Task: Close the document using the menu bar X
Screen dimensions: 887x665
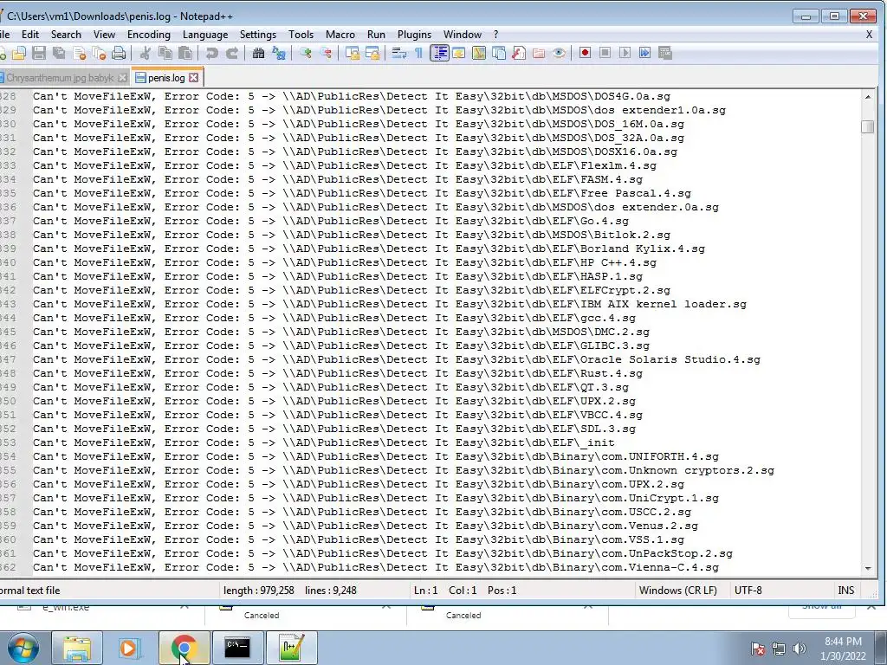Action: point(870,35)
